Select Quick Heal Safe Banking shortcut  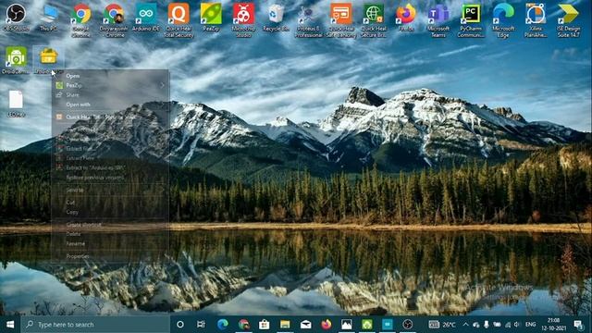(x=341, y=20)
